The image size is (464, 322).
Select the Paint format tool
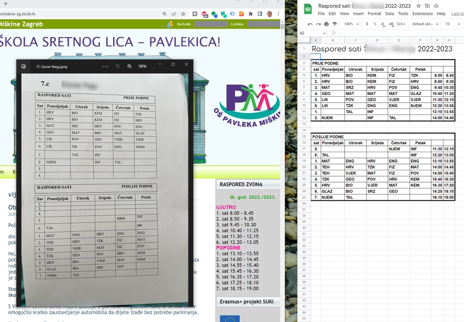point(335,24)
